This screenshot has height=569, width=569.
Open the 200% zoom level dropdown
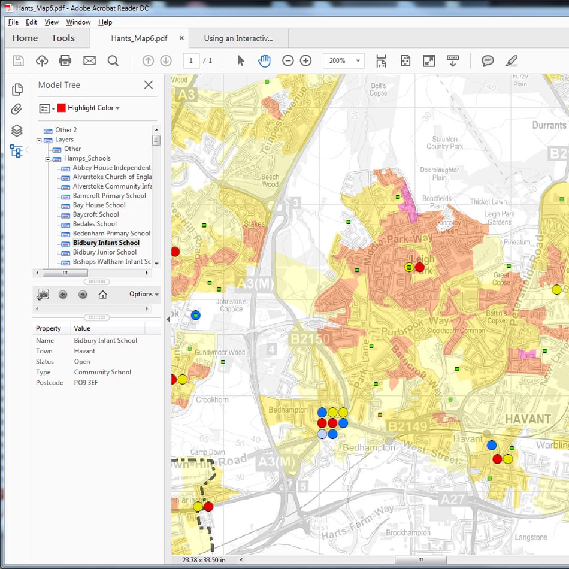click(358, 60)
